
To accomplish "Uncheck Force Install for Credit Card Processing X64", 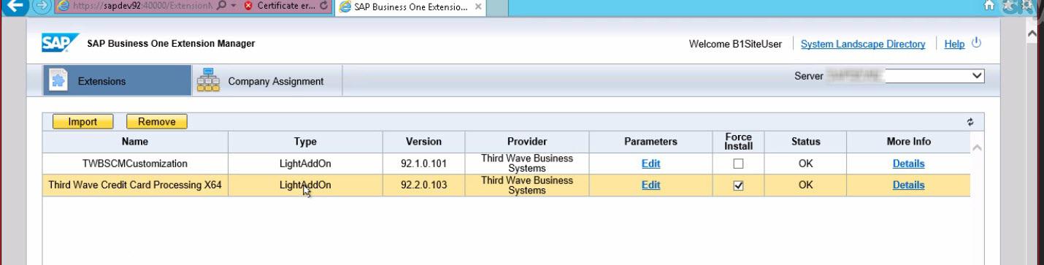I will (x=738, y=185).
